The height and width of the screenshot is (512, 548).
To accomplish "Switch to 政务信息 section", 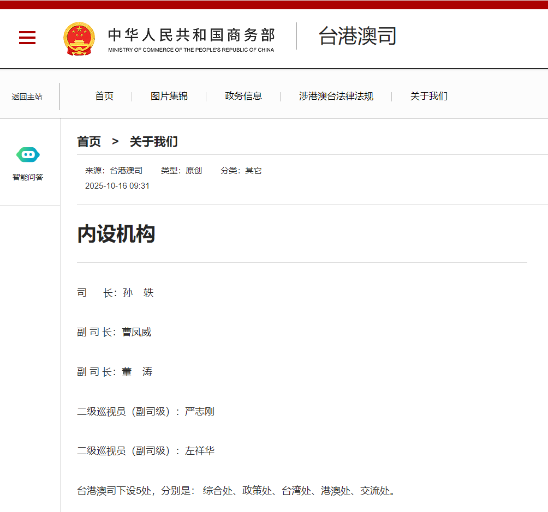I will [x=243, y=96].
